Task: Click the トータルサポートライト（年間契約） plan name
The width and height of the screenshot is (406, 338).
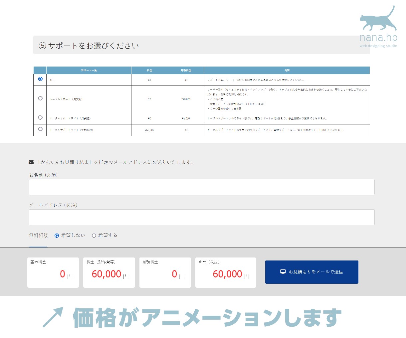Action: [72, 130]
